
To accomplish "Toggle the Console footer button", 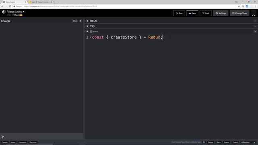I will 4,142.
